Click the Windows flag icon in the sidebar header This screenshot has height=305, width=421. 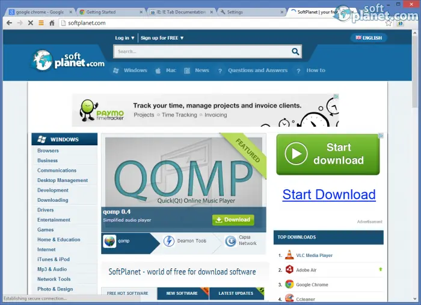42,139
